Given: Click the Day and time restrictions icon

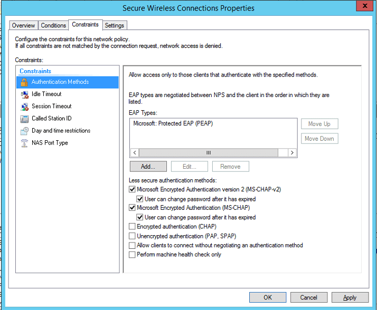Looking at the screenshot, I should (x=24, y=131).
